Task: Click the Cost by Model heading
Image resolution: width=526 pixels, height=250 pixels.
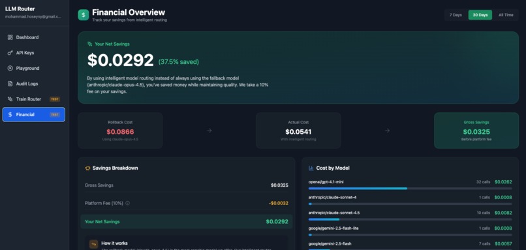Action: pos(333,168)
